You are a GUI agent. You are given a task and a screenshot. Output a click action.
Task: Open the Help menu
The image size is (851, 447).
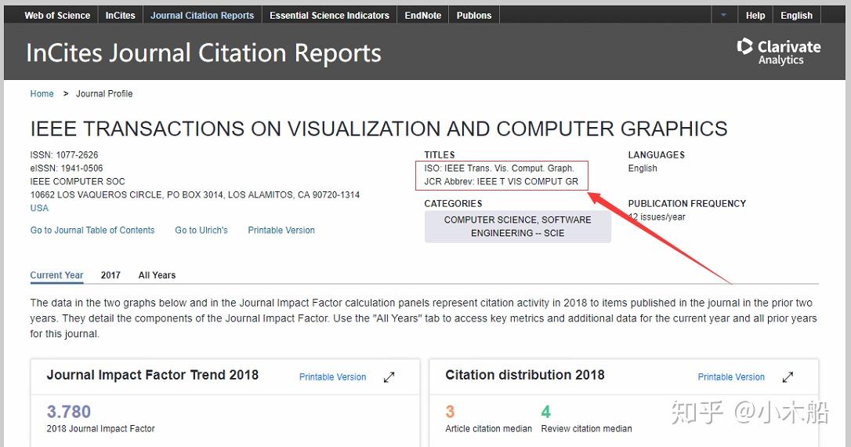755,15
